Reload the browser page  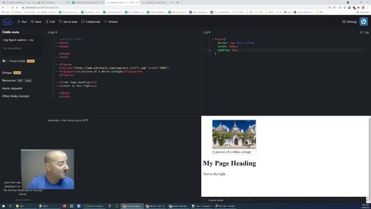point(13,8)
